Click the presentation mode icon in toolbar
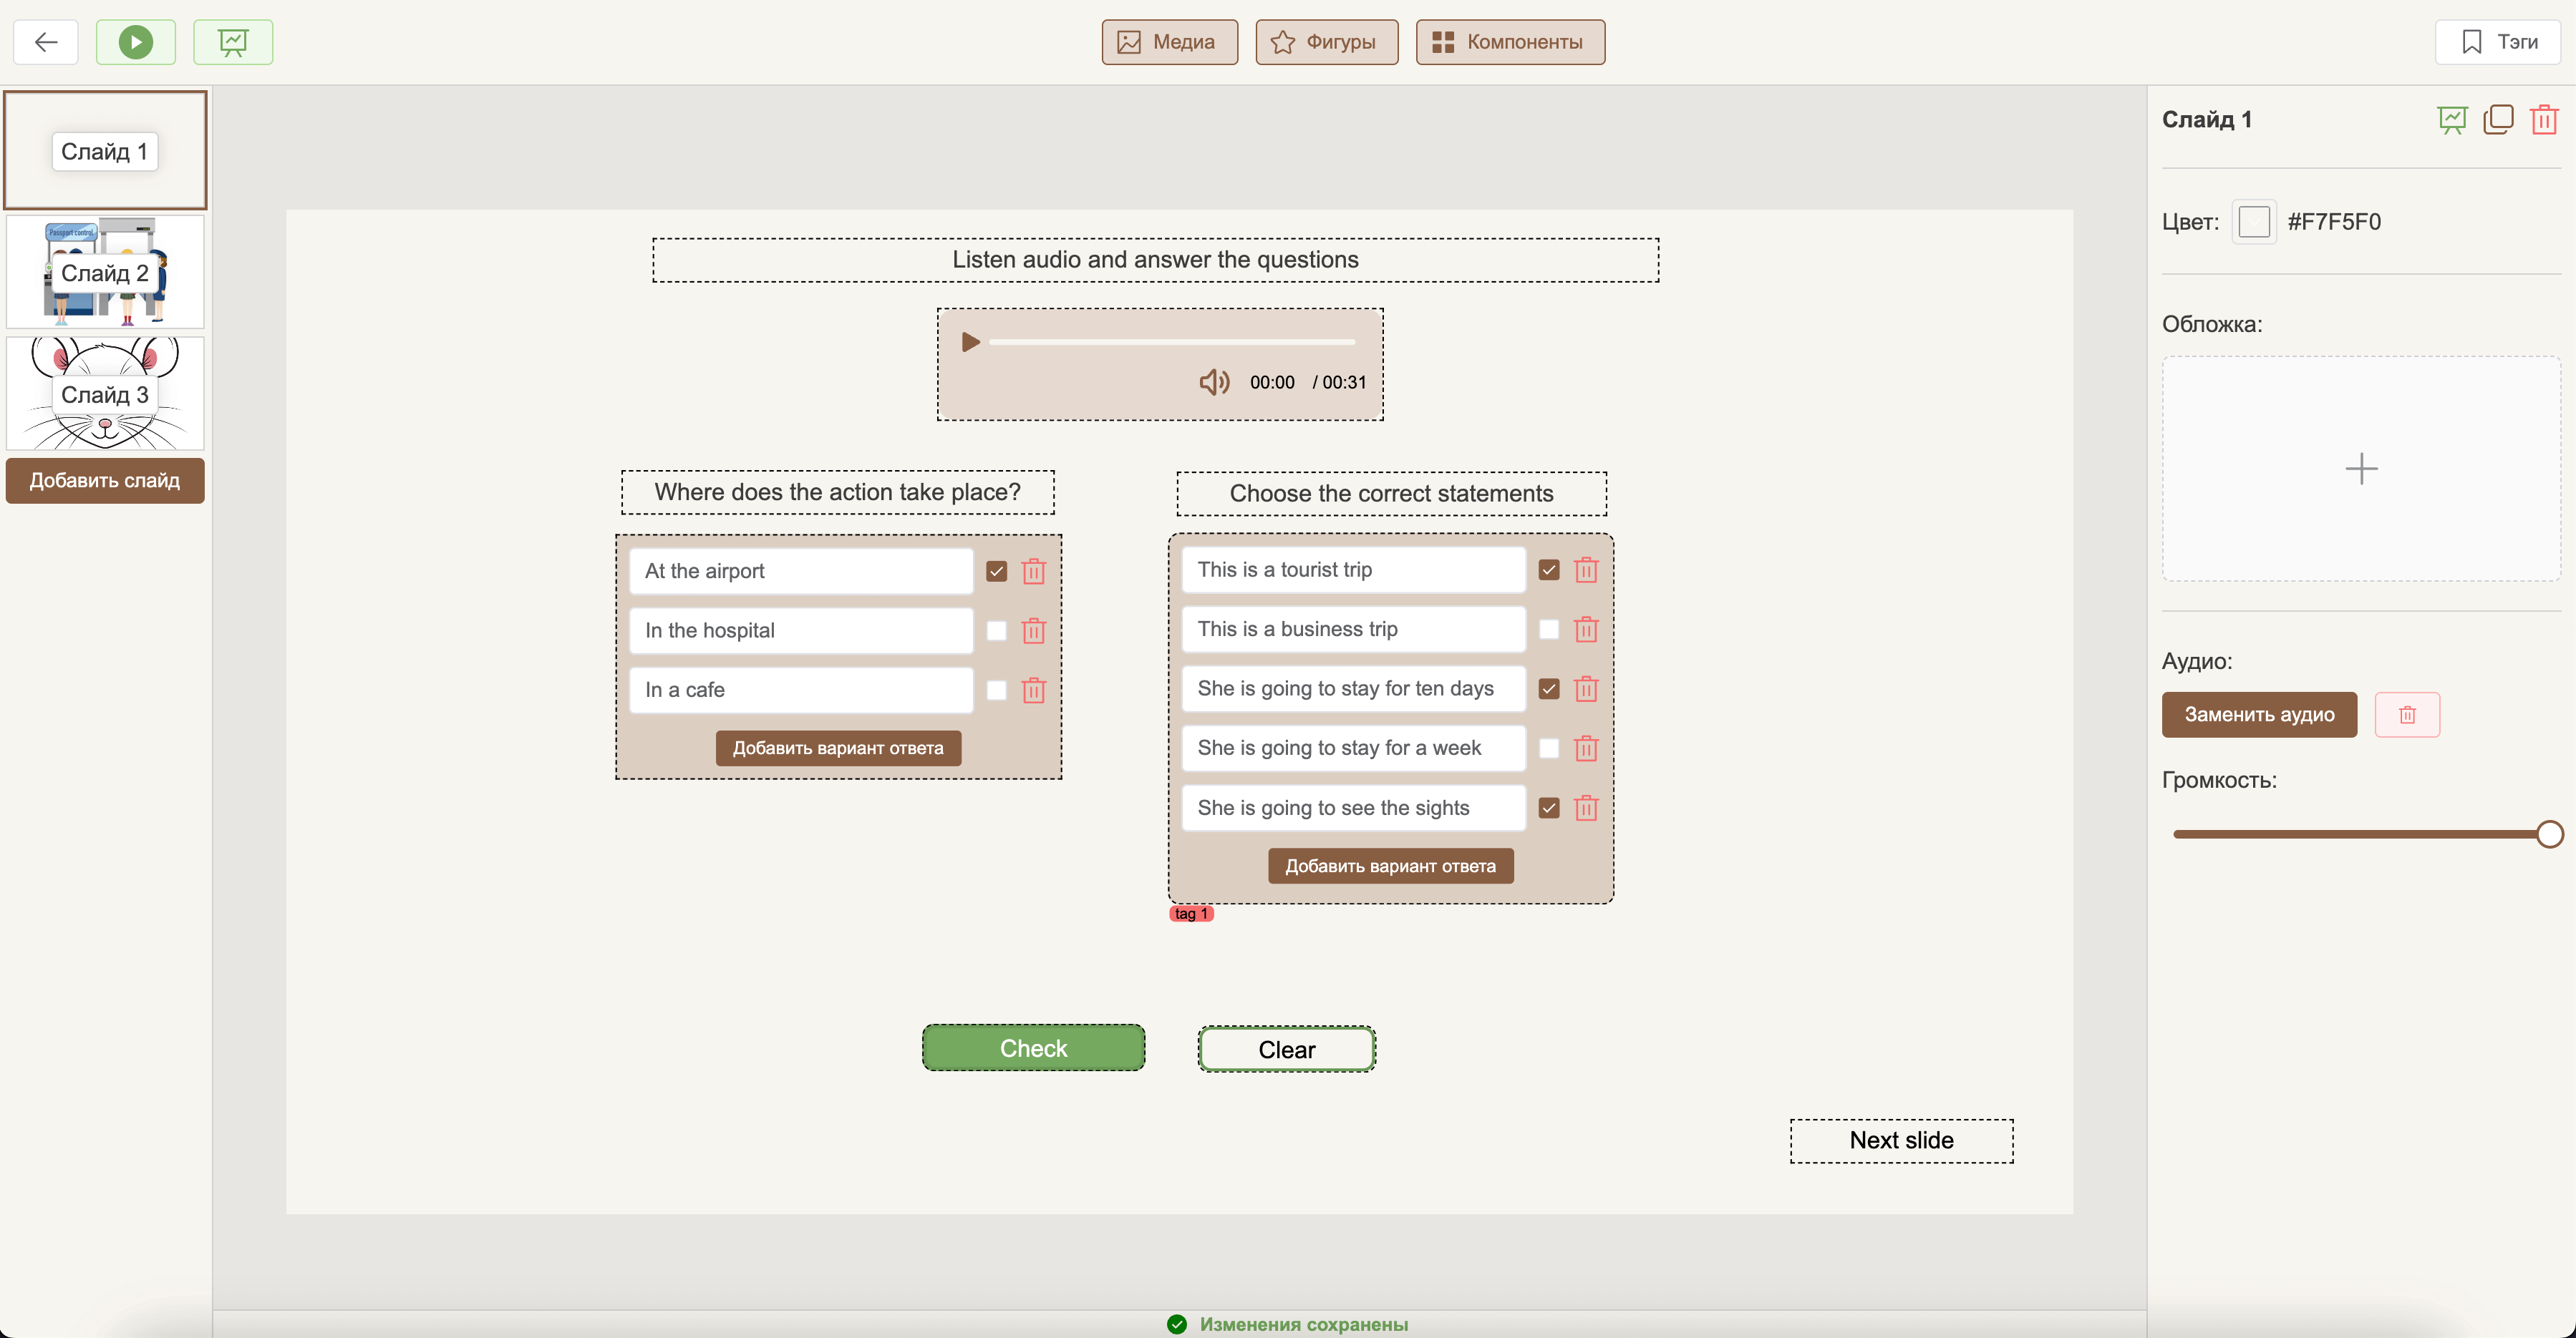This screenshot has width=2576, height=1338. pyautogui.click(x=233, y=42)
